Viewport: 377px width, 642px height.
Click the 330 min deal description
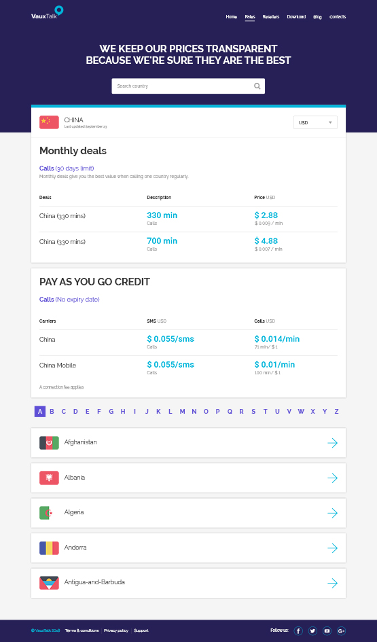pos(162,215)
